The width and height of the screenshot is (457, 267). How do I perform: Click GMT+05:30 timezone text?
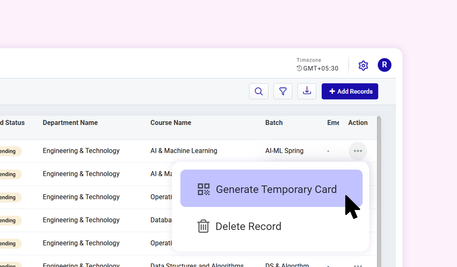(321, 68)
